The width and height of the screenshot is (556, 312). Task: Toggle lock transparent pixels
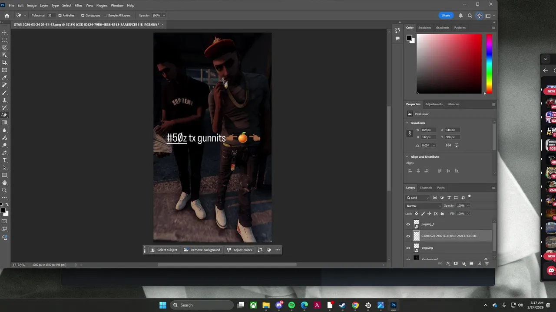click(417, 214)
